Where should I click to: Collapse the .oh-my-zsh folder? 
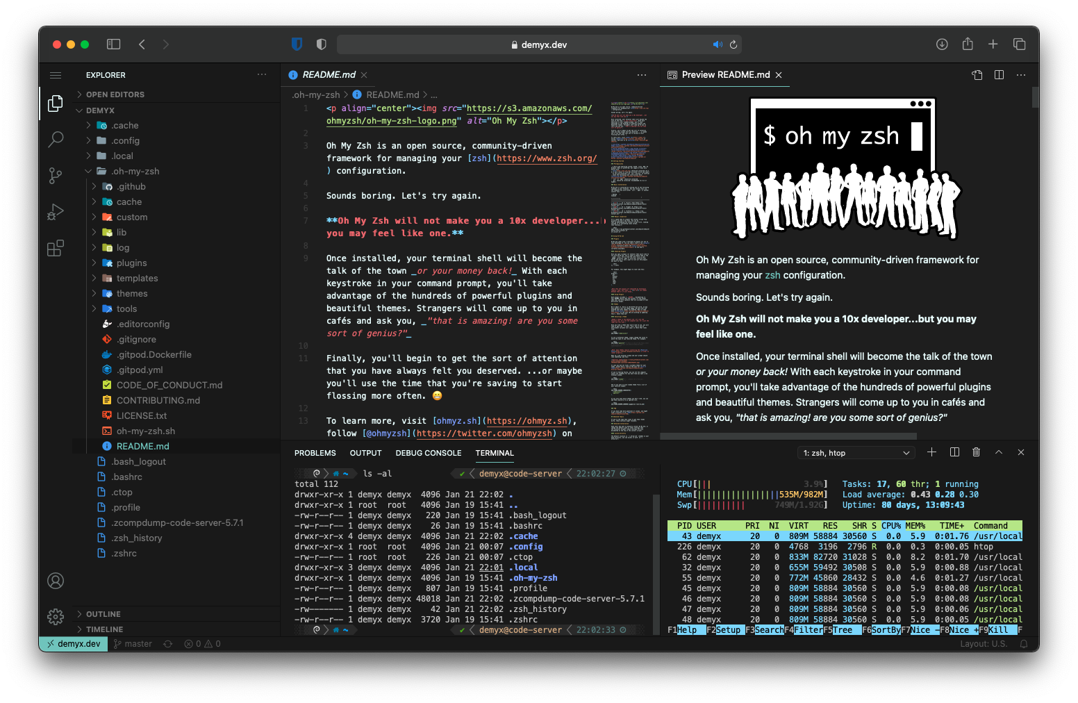click(x=176, y=172)
